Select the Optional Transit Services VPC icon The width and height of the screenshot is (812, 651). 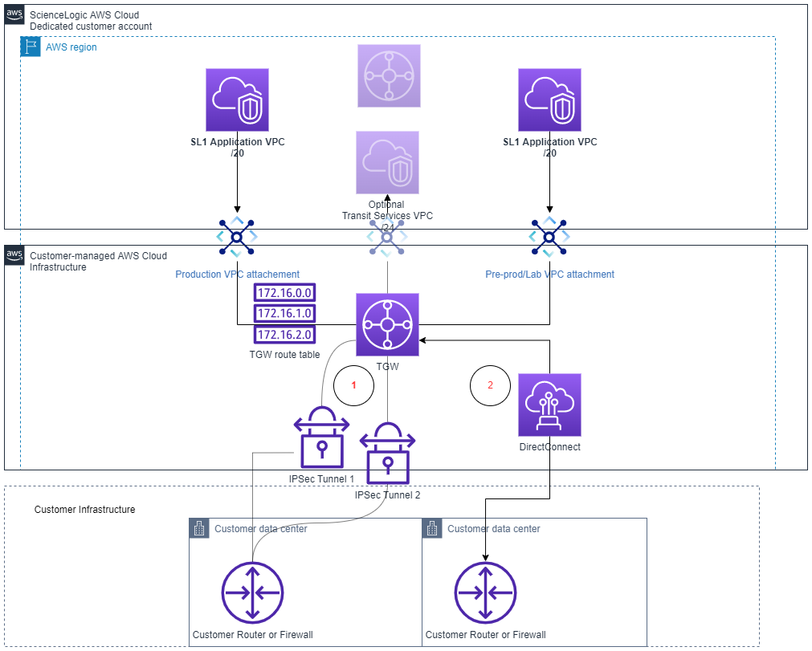click(x=388, y=162)
